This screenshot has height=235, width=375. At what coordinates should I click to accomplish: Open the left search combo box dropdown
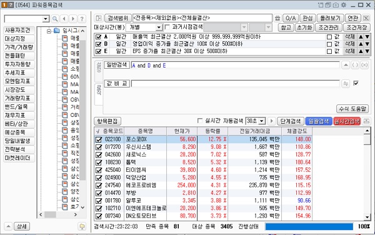pos(46,19)
